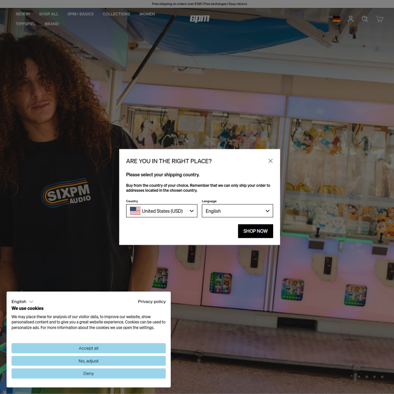Open the TIPPSPIEL menu item

(x=25, y=24)
